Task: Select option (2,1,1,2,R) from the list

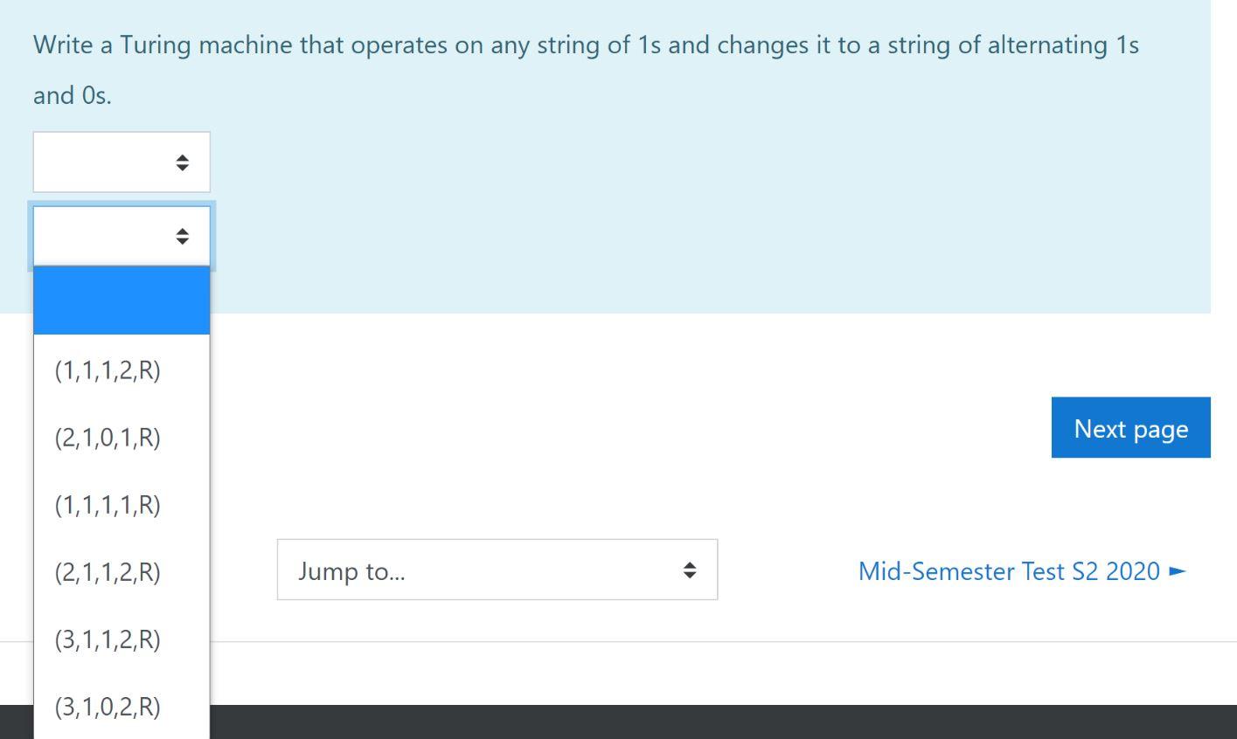Action: click(105, 572)
